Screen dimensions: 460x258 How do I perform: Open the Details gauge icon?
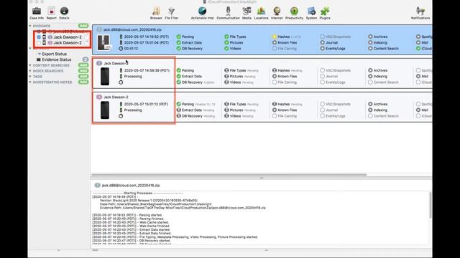(x=64, y=11)
